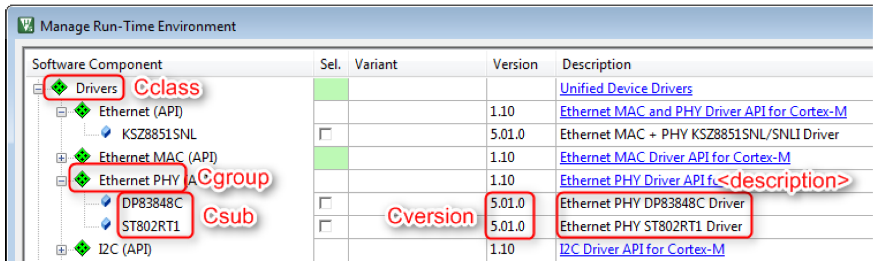879x277 pixels.
Task: Click the Ethernet PHY group diamond icon
Action: point(82,180)
